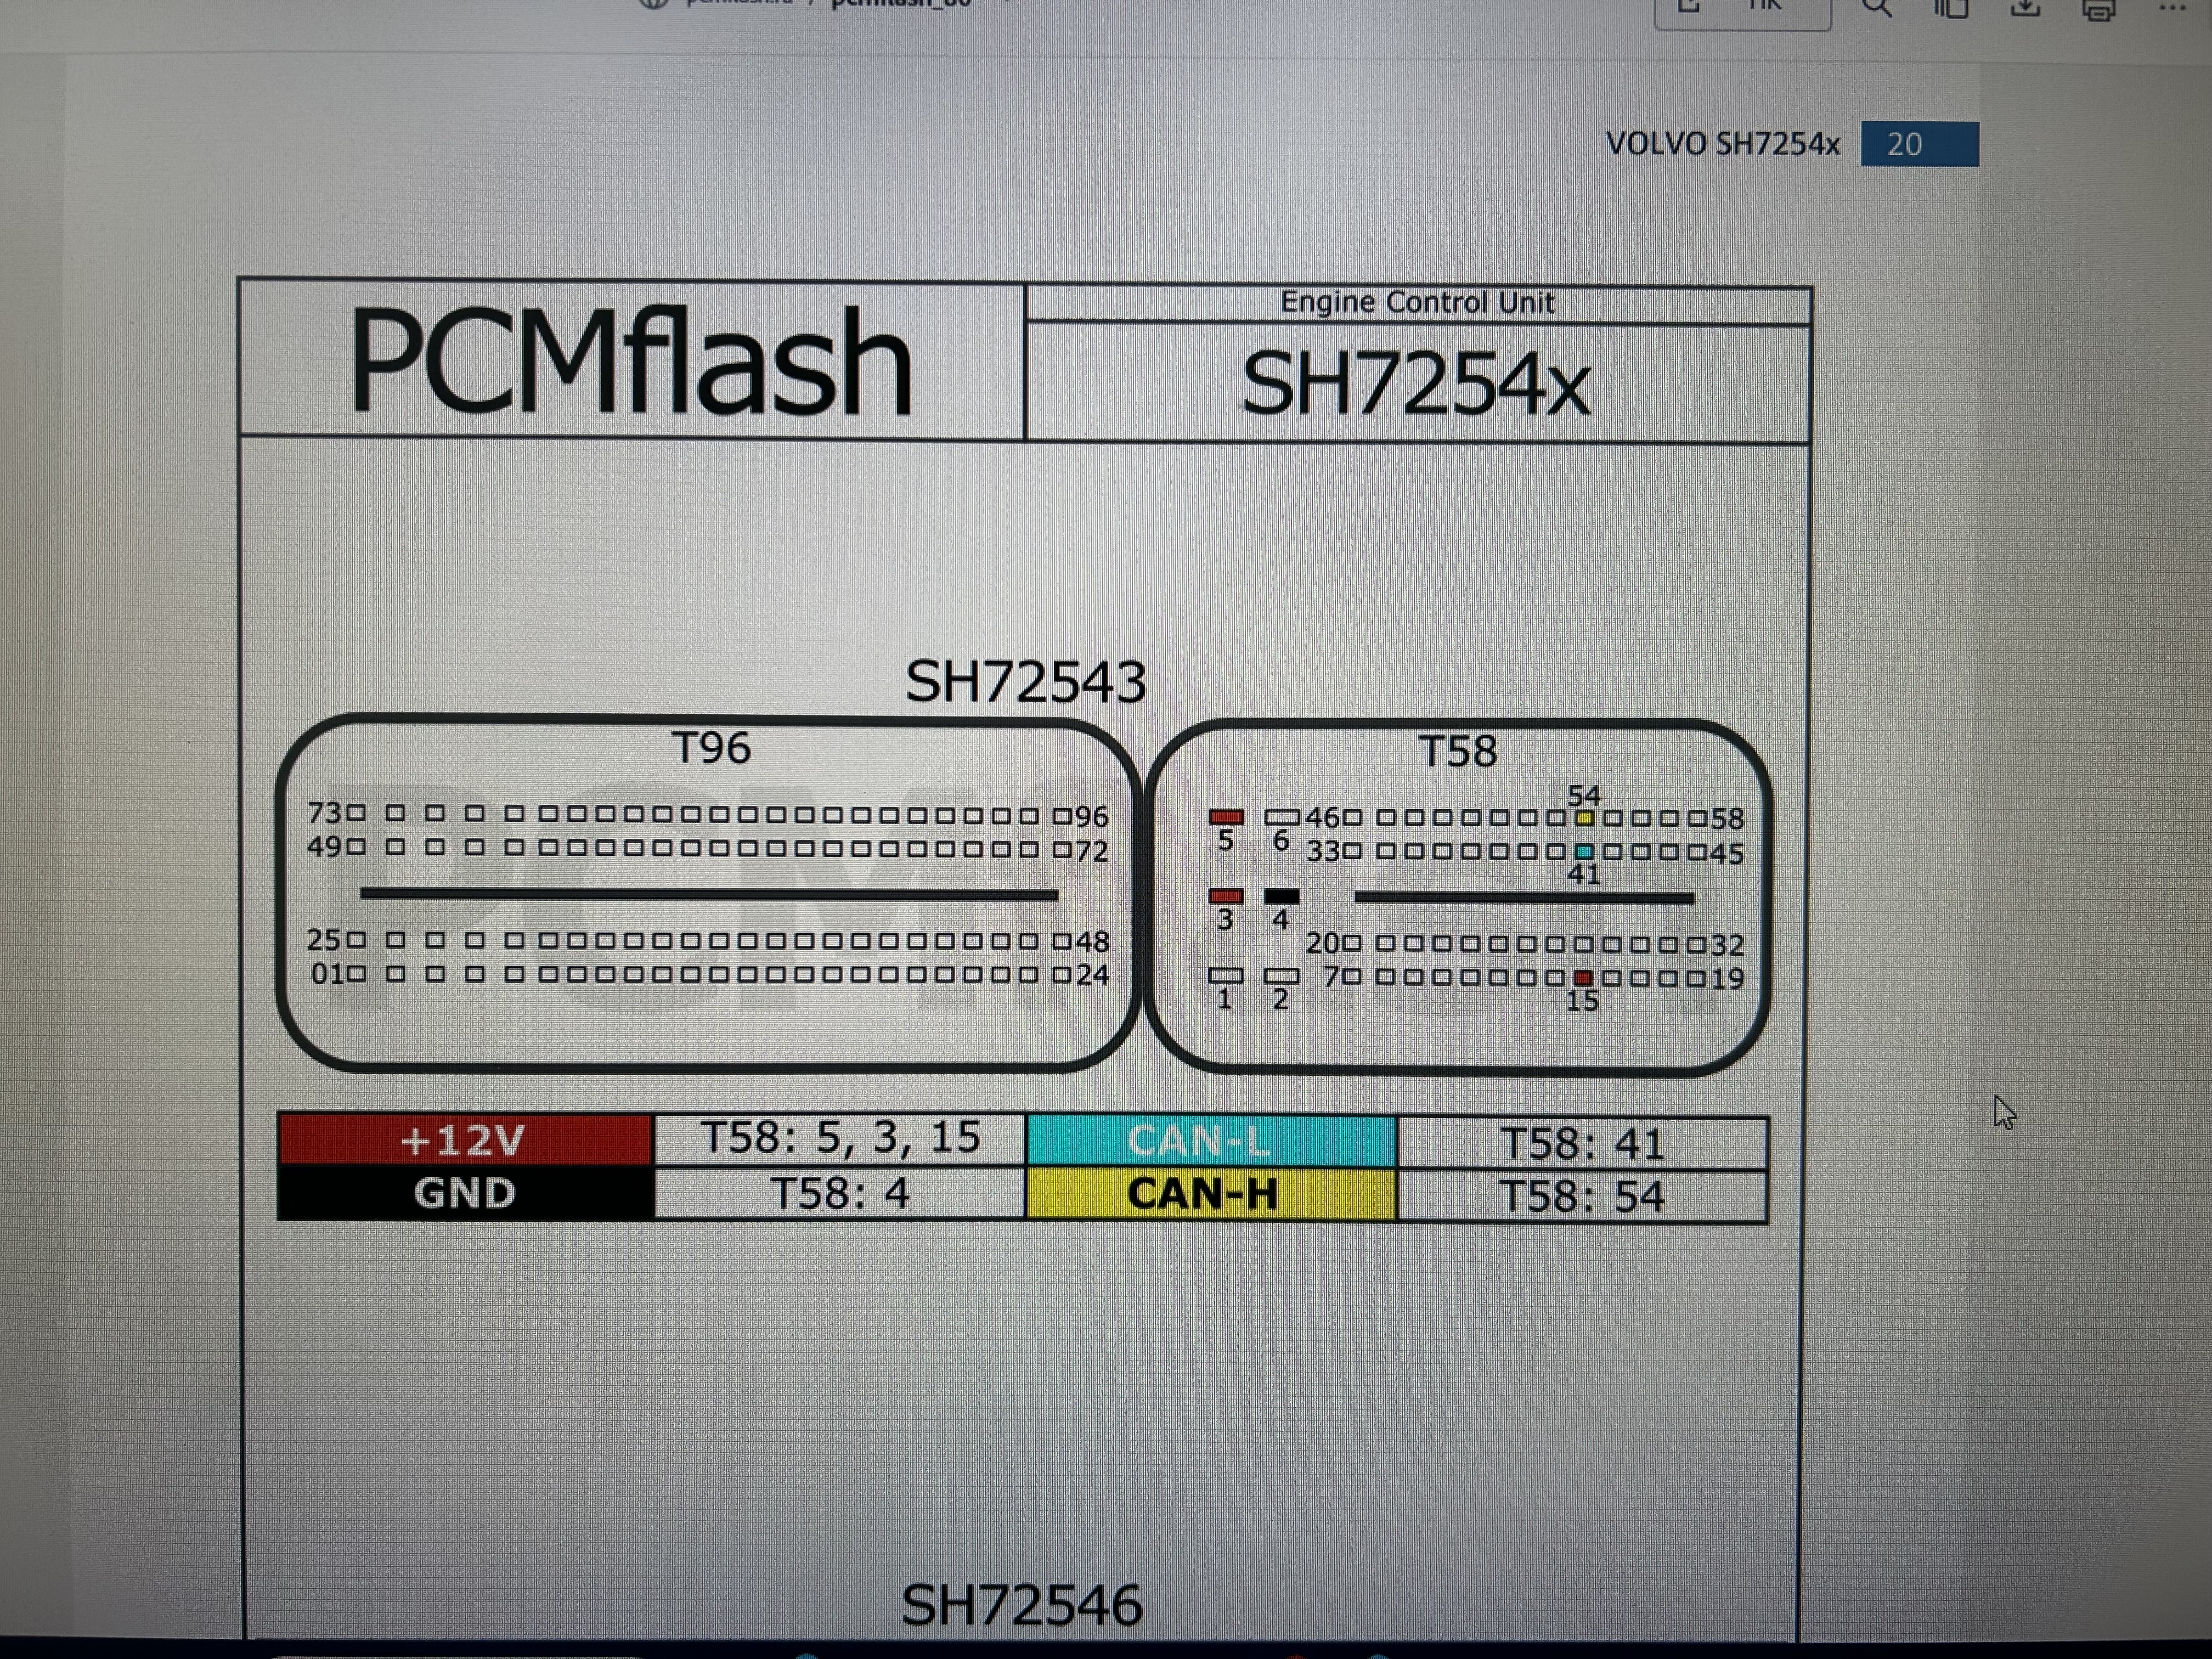Click the SH72543 heading text
Image resolution: width=2212 pixels, height=1659 pixels.
click(x=1025, y=682)
